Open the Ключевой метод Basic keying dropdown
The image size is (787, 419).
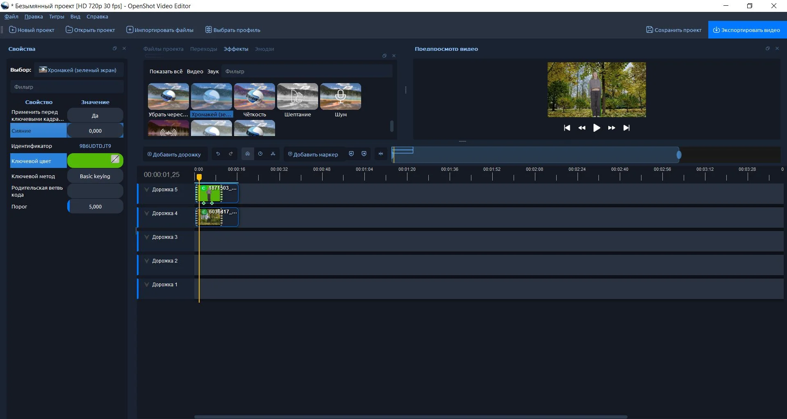[95, 177]
